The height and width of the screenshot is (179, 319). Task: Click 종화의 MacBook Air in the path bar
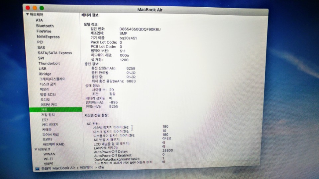pos(58,168)
